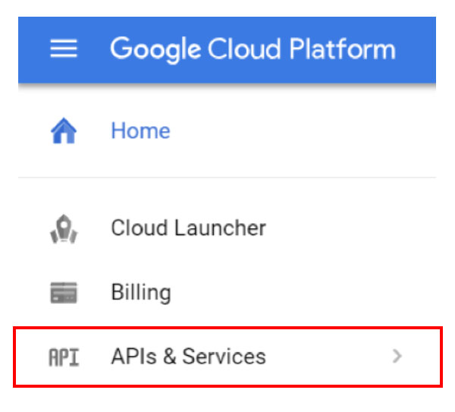Click blank blue header area beside the title
The image size is (455, 412).
pyautogui.click(x=416, y=49)
